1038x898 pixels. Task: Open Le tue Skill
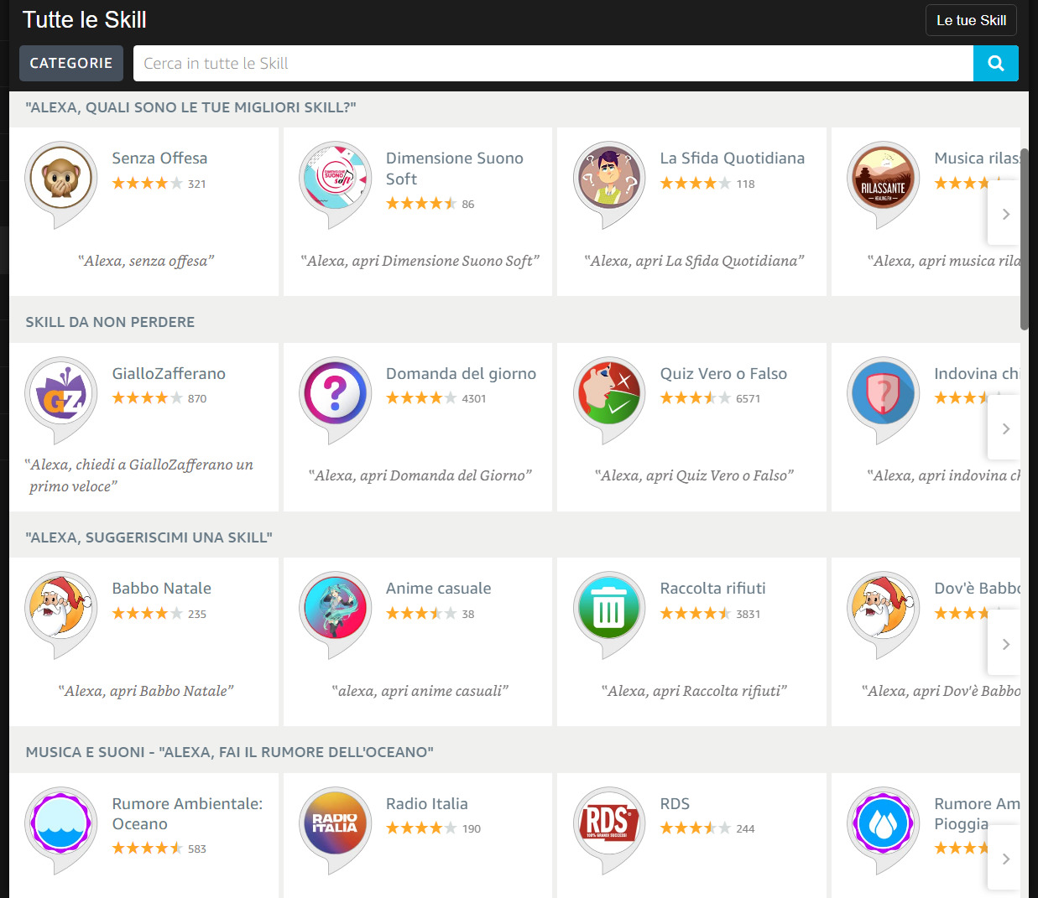[971, 20]
